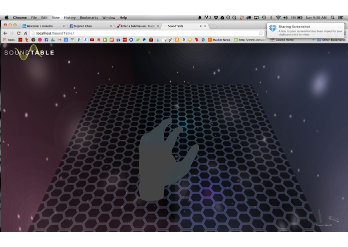Click the tab audio speaker icon on SoundTable tab

[x=201, y=26]
